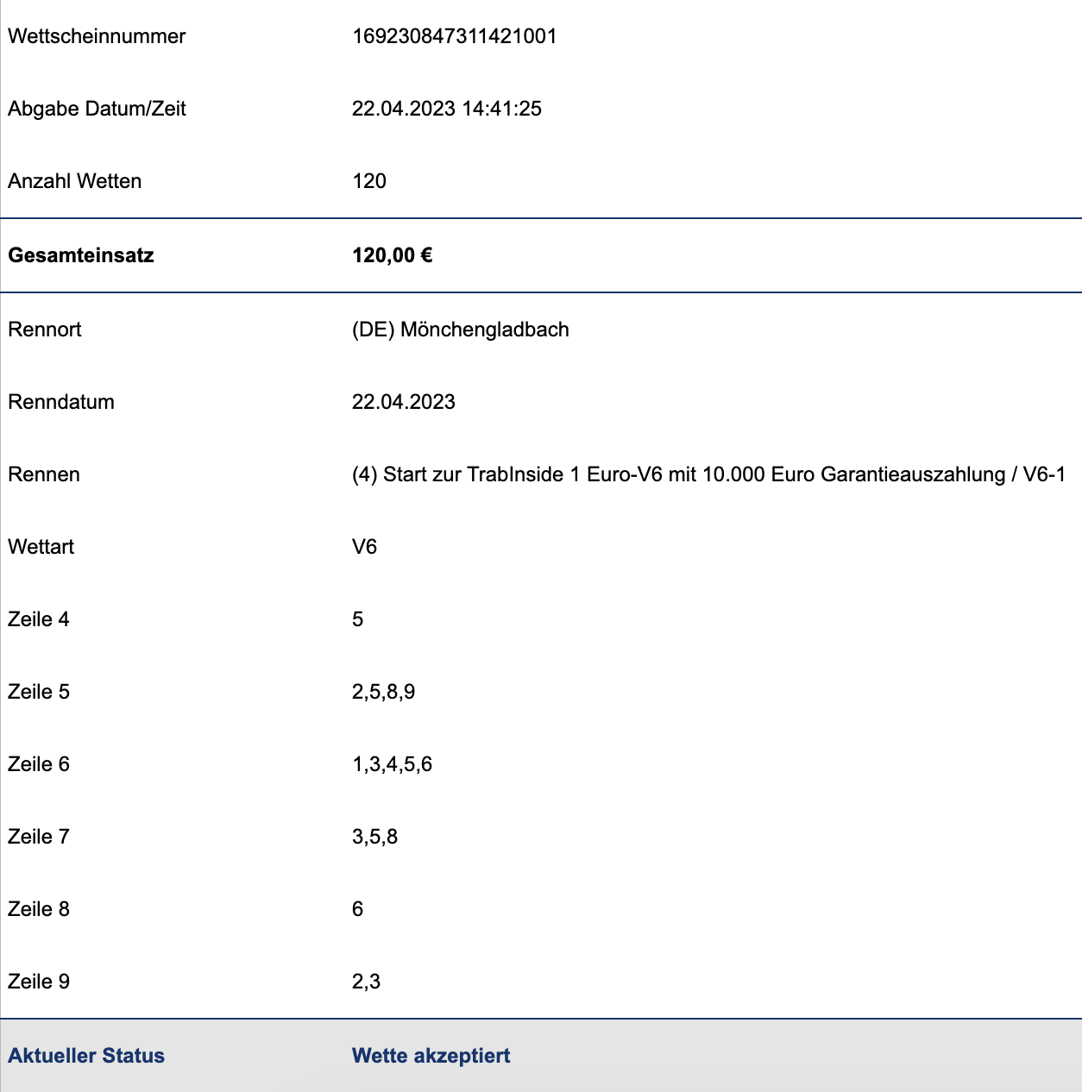Click race date 22.04.2023
The width and height of the screenshot is (1082, 1092).
[404, 402]
